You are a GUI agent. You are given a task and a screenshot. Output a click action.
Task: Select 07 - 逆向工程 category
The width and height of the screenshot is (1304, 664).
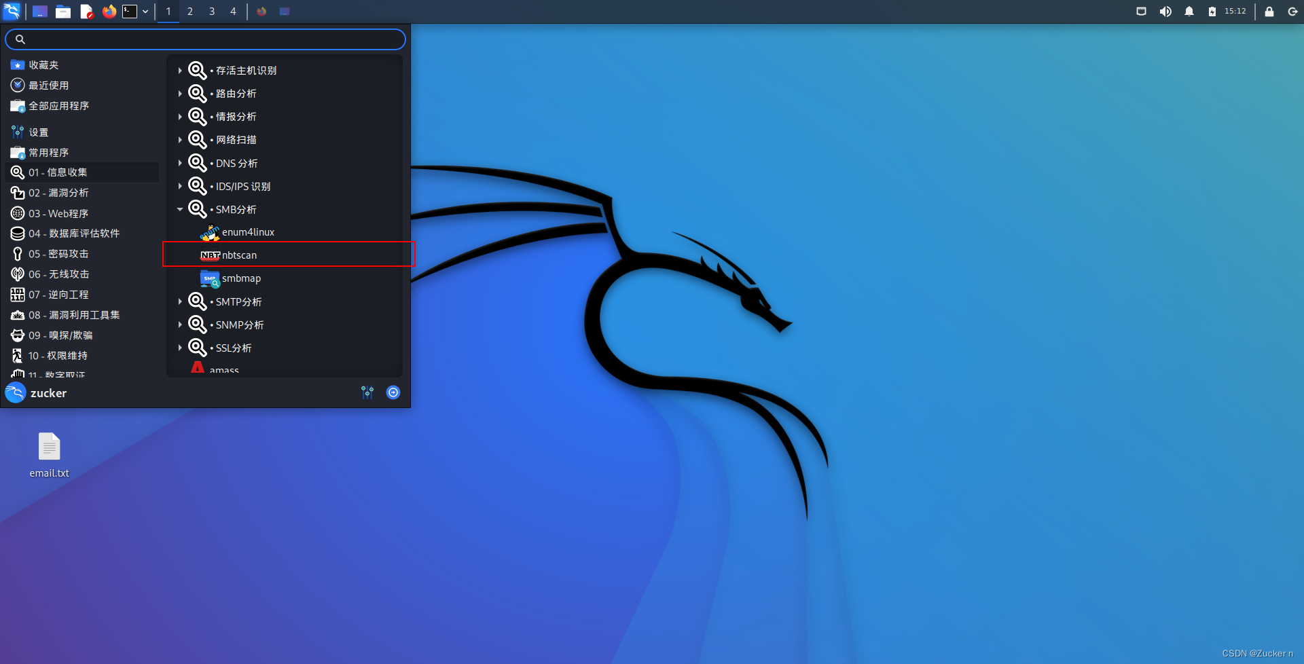pyautogui.click(x=82, y=295)
